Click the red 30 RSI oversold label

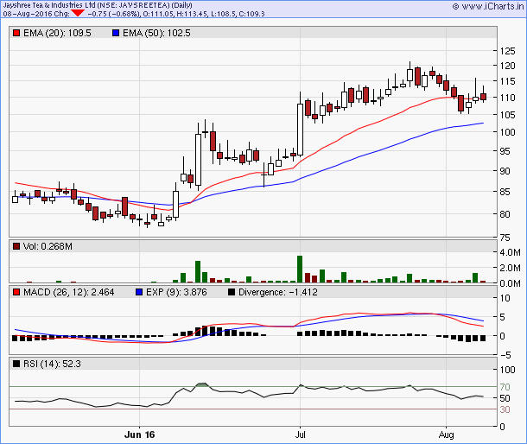pos(505,409)
